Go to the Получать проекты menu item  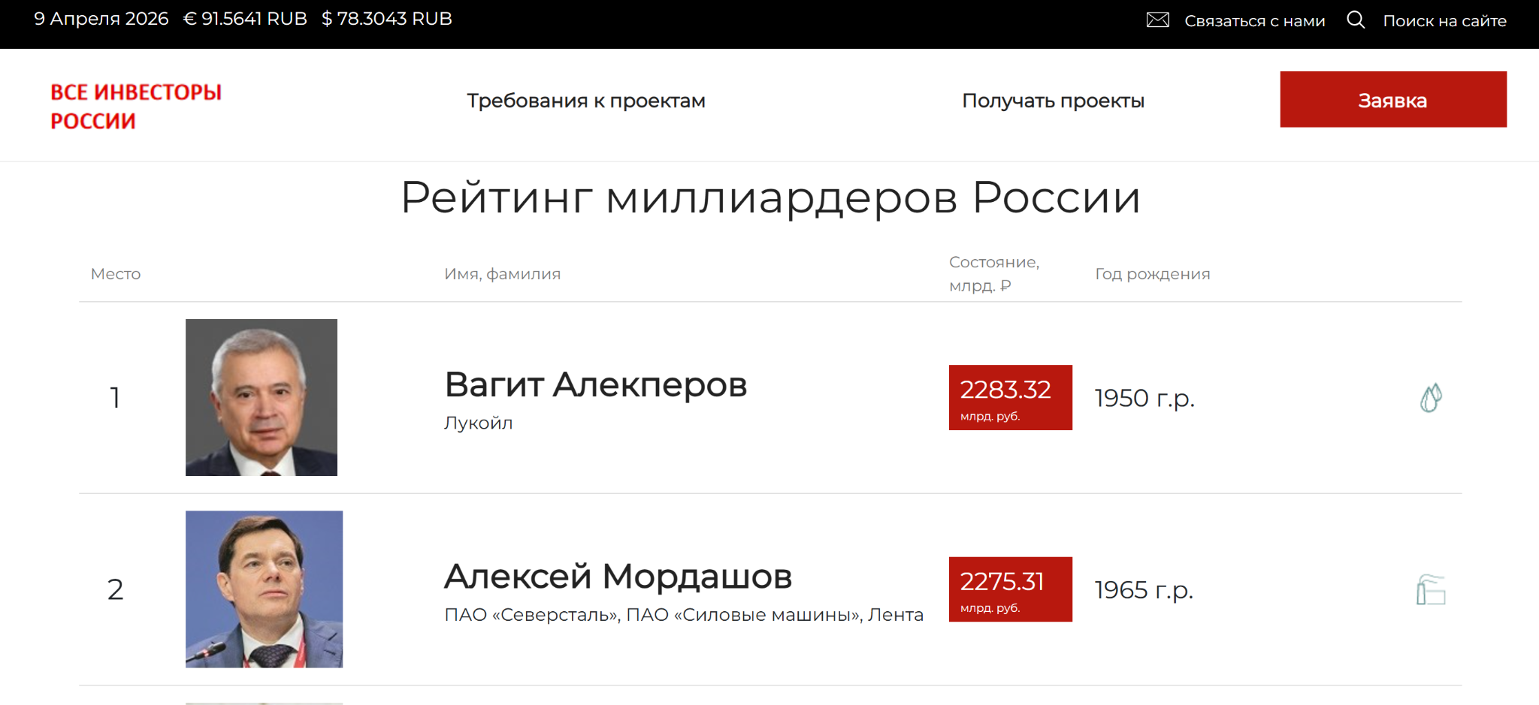[x=1053, y=101]
